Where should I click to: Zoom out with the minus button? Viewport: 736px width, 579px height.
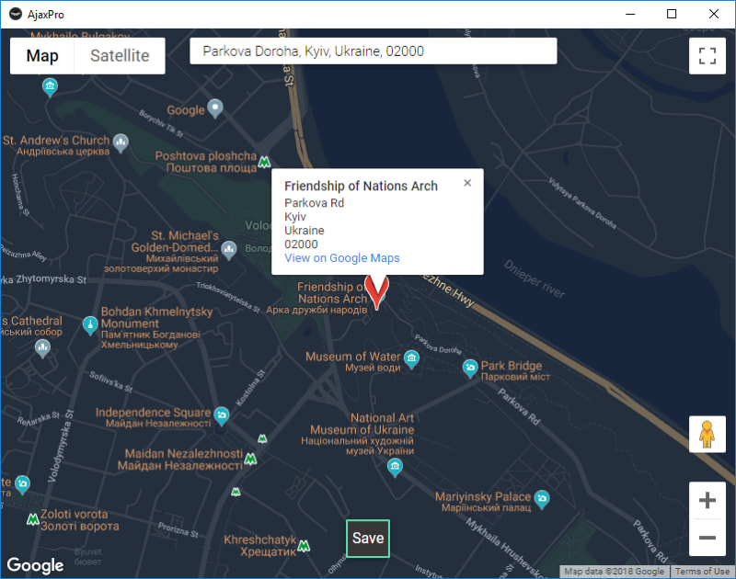(707, 538)
